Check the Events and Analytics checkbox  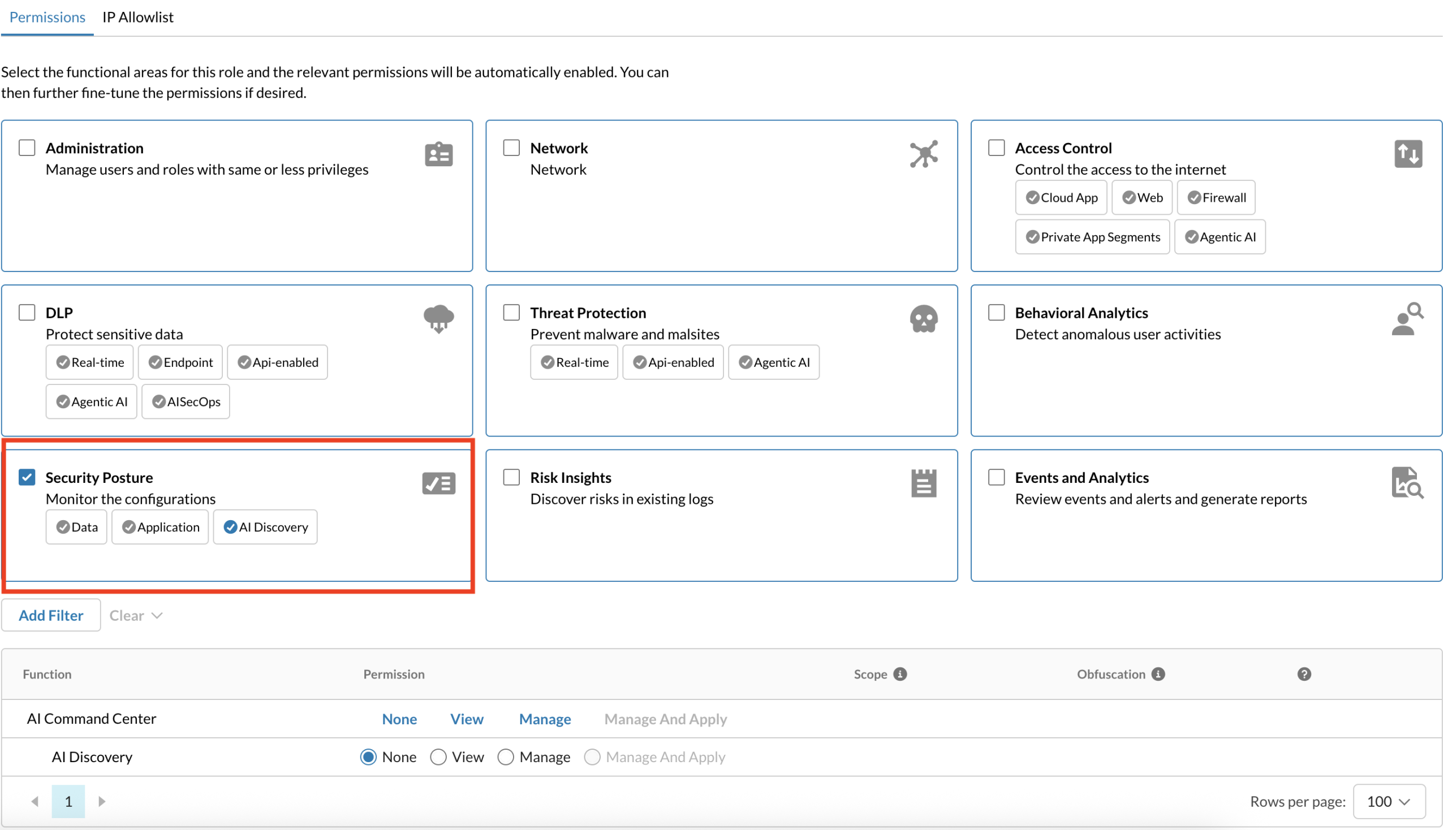[996, 477]
